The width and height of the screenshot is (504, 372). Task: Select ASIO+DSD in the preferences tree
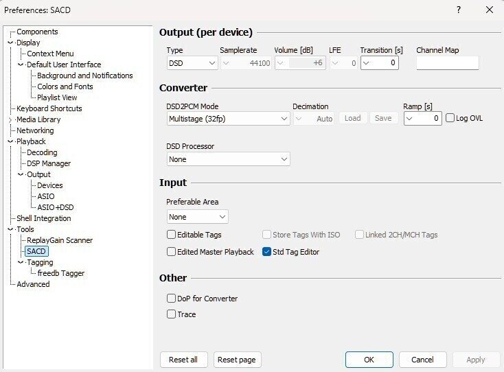click(x=56, y=207)
